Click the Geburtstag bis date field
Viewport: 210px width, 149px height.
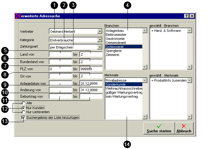click(x=90, y=97)
